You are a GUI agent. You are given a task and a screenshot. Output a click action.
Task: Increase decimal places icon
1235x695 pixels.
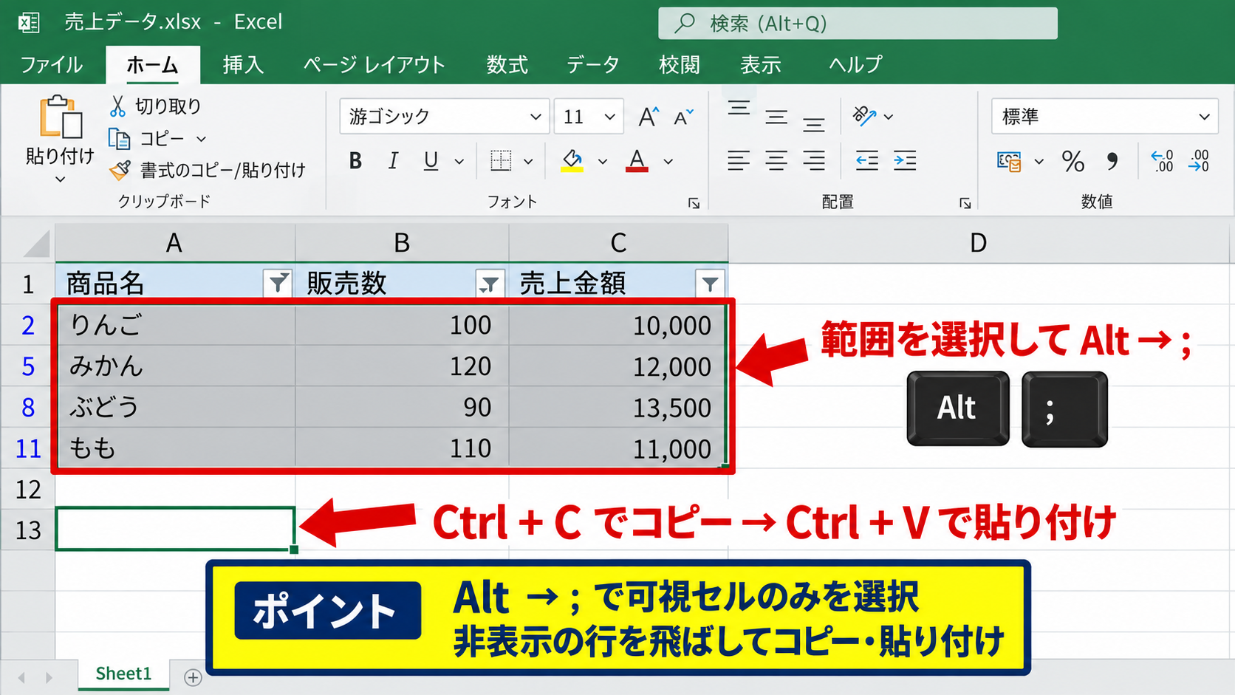tap(1162, 160)
